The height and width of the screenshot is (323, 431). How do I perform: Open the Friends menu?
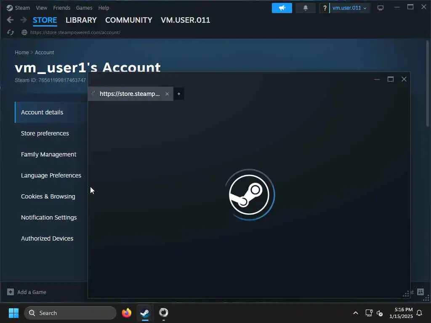click(x=61, y=8)
